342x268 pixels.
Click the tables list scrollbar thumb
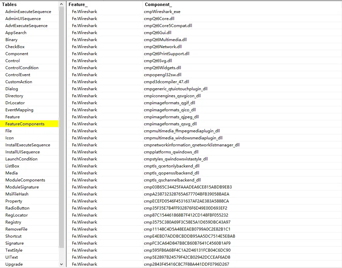pos(61,127)
